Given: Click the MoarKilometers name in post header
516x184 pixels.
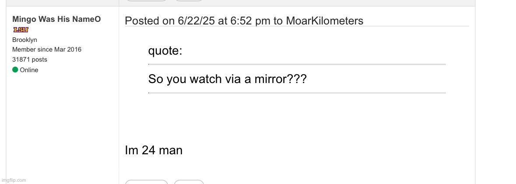Looking at the screenshot, I should coord(324,21).
